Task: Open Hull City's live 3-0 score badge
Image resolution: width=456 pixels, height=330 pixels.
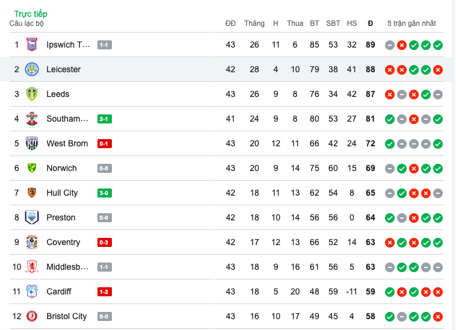Action: (x=105, y=193)
